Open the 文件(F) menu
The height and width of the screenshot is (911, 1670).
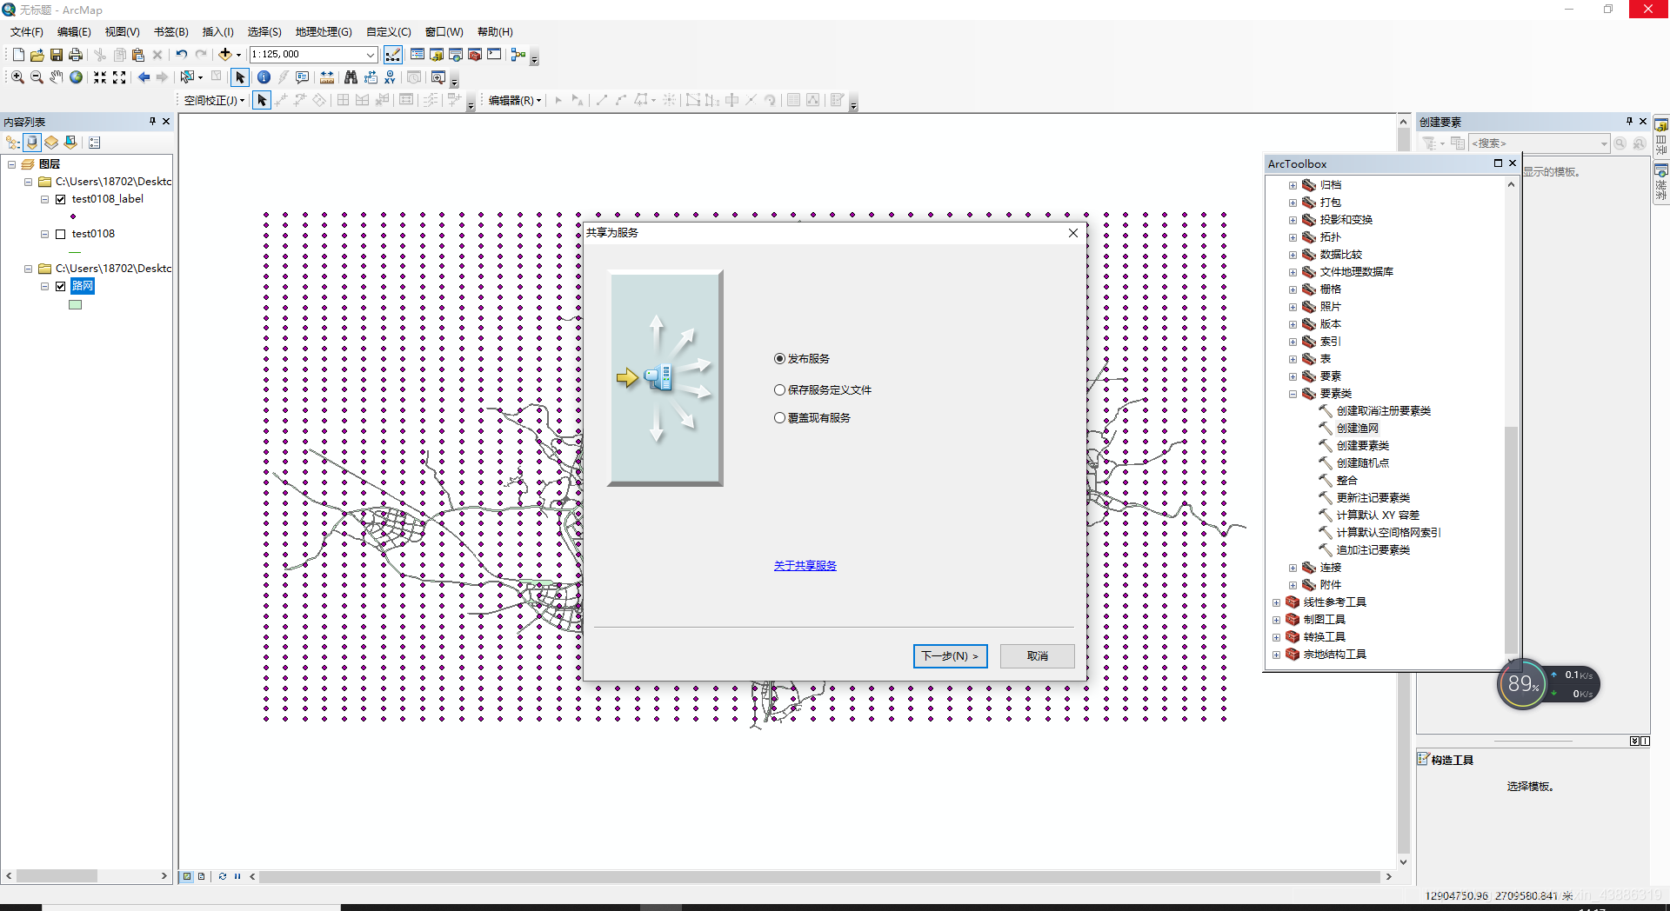[x=27, y=32]
